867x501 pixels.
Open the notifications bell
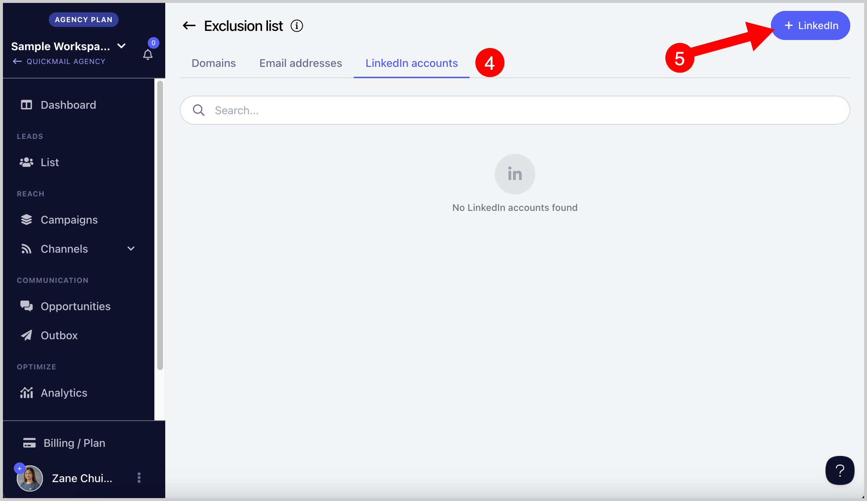(x=148, y=55)
